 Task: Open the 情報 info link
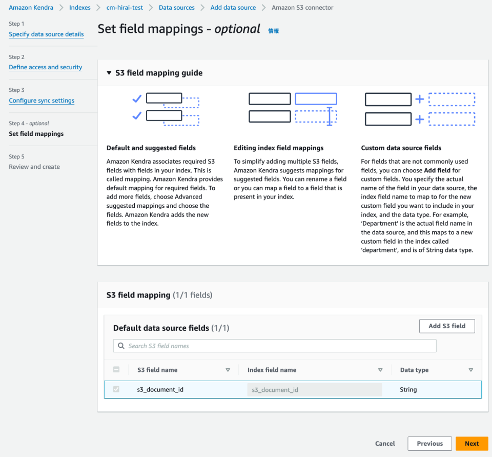pyautogui.click(x=273, y=31)
